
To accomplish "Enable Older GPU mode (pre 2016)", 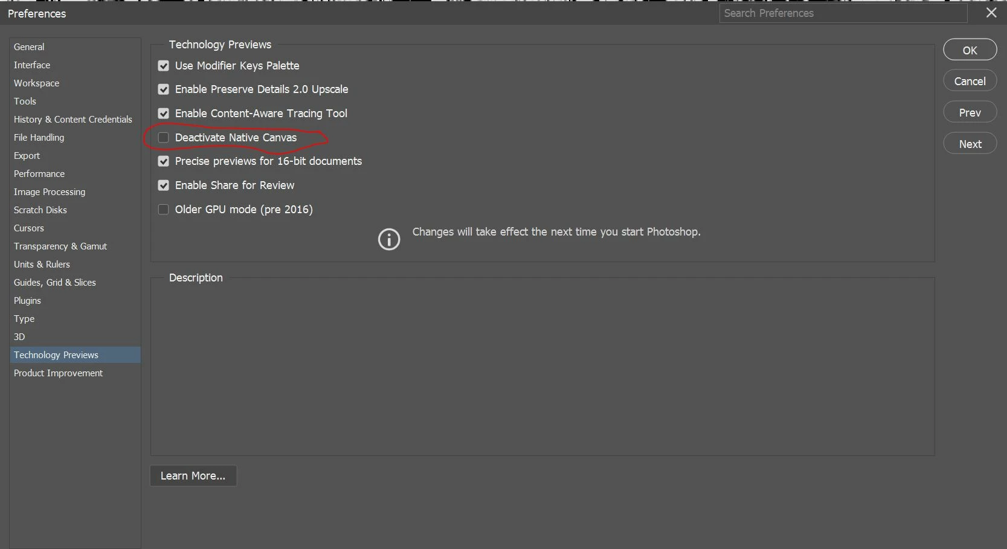I will click(163, 210).
